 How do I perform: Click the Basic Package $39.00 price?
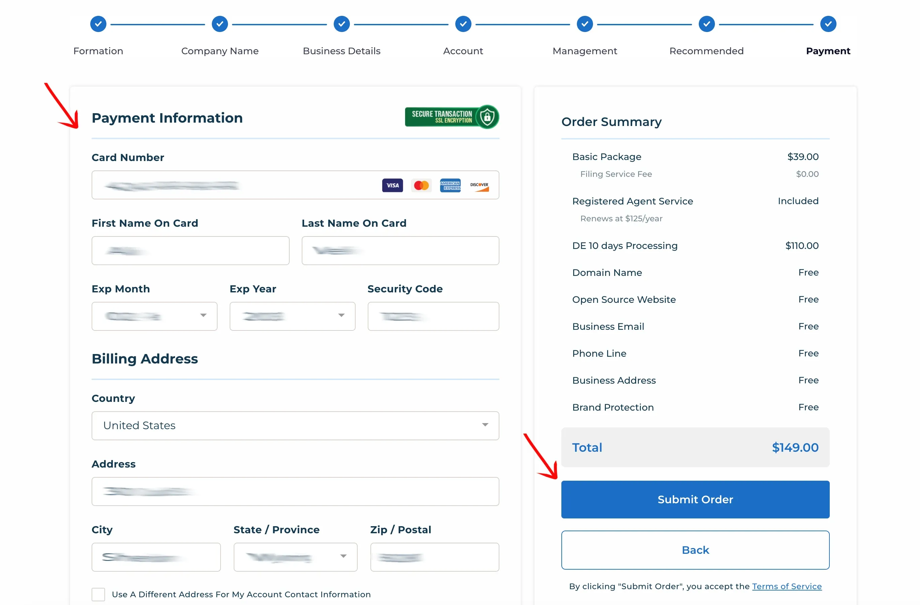coord(803,157)
